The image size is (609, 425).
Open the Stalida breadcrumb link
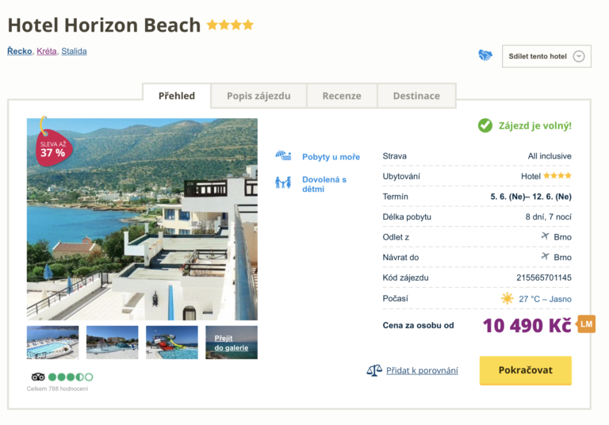74,51
